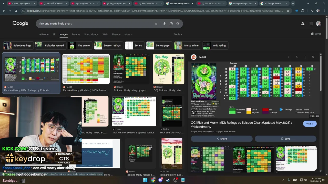Open the Morty end of season 8 ratings thumbnail
328x184 pixels.
point(134,111)
